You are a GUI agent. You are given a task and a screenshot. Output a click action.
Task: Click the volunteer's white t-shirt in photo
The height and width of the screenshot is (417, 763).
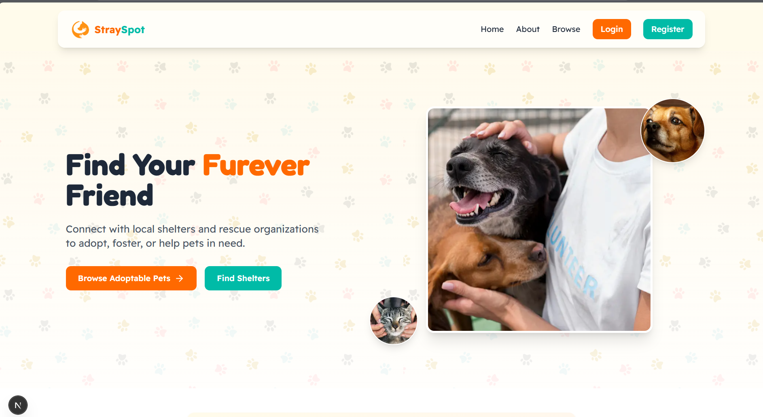click(599, 226)
